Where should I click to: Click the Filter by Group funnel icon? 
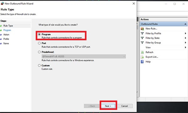pyautogui.click(x=142, y=42)
